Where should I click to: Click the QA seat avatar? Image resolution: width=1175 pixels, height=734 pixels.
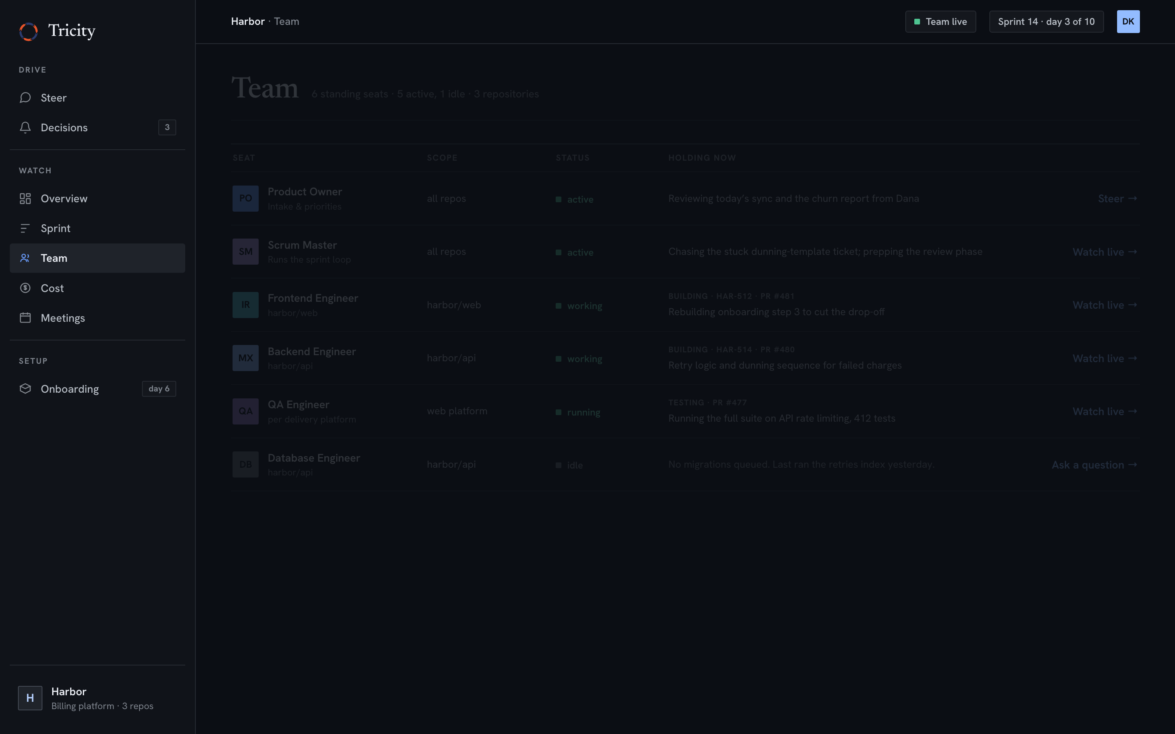click(245, 411)
